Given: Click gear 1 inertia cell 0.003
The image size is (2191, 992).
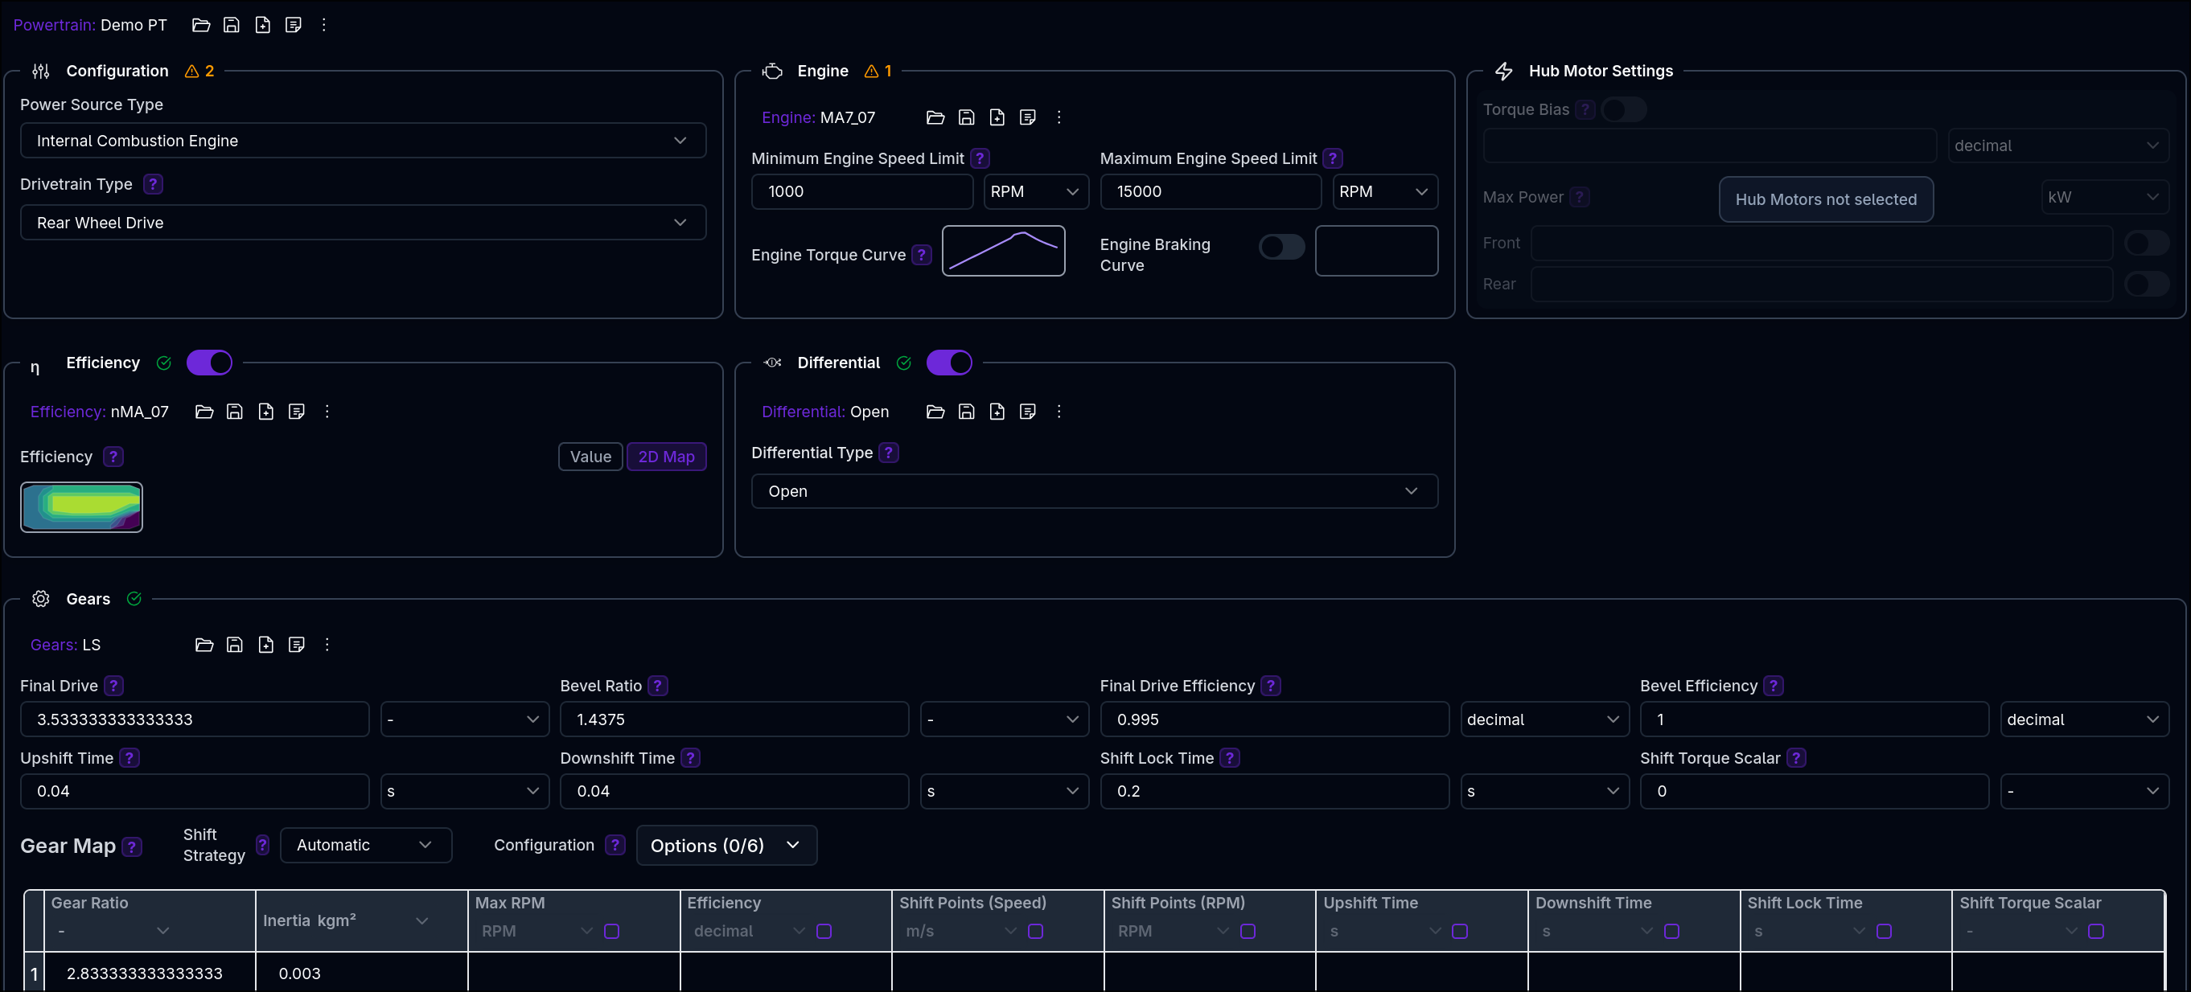Looking at the screenshot, I should [x=361, y=973].
